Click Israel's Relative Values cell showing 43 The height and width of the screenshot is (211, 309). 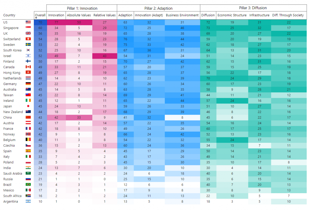(x=104, y=56)
